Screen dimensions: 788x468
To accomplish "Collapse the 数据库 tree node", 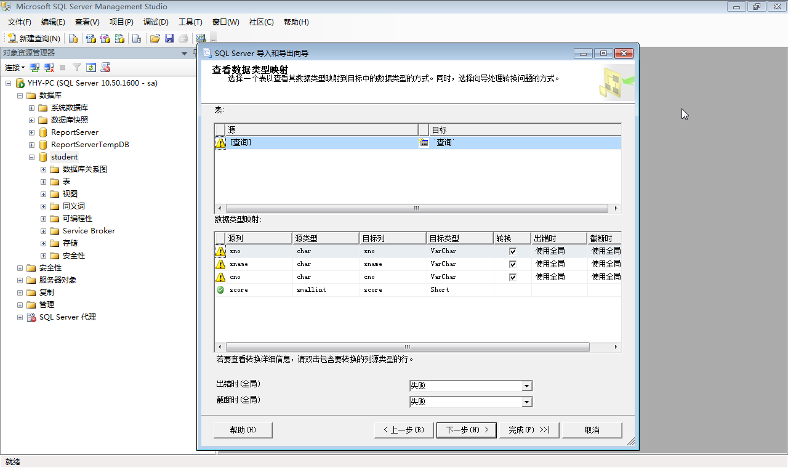I will [x=20, y=95].
